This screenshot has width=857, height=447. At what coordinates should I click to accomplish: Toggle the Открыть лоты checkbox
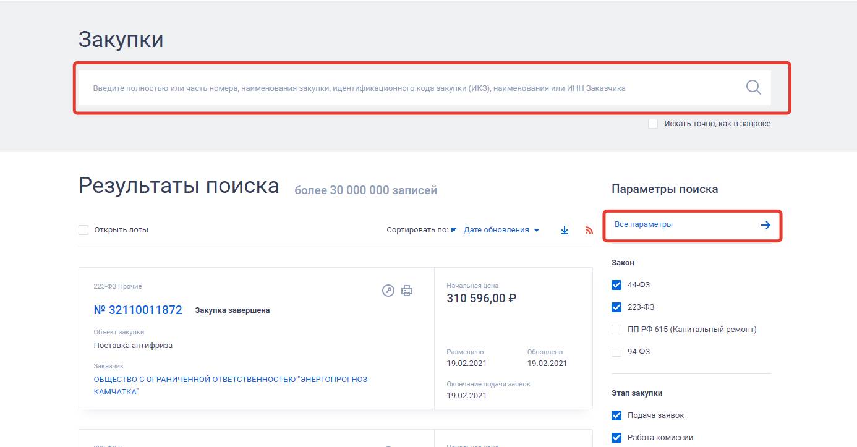coord(83,230)
